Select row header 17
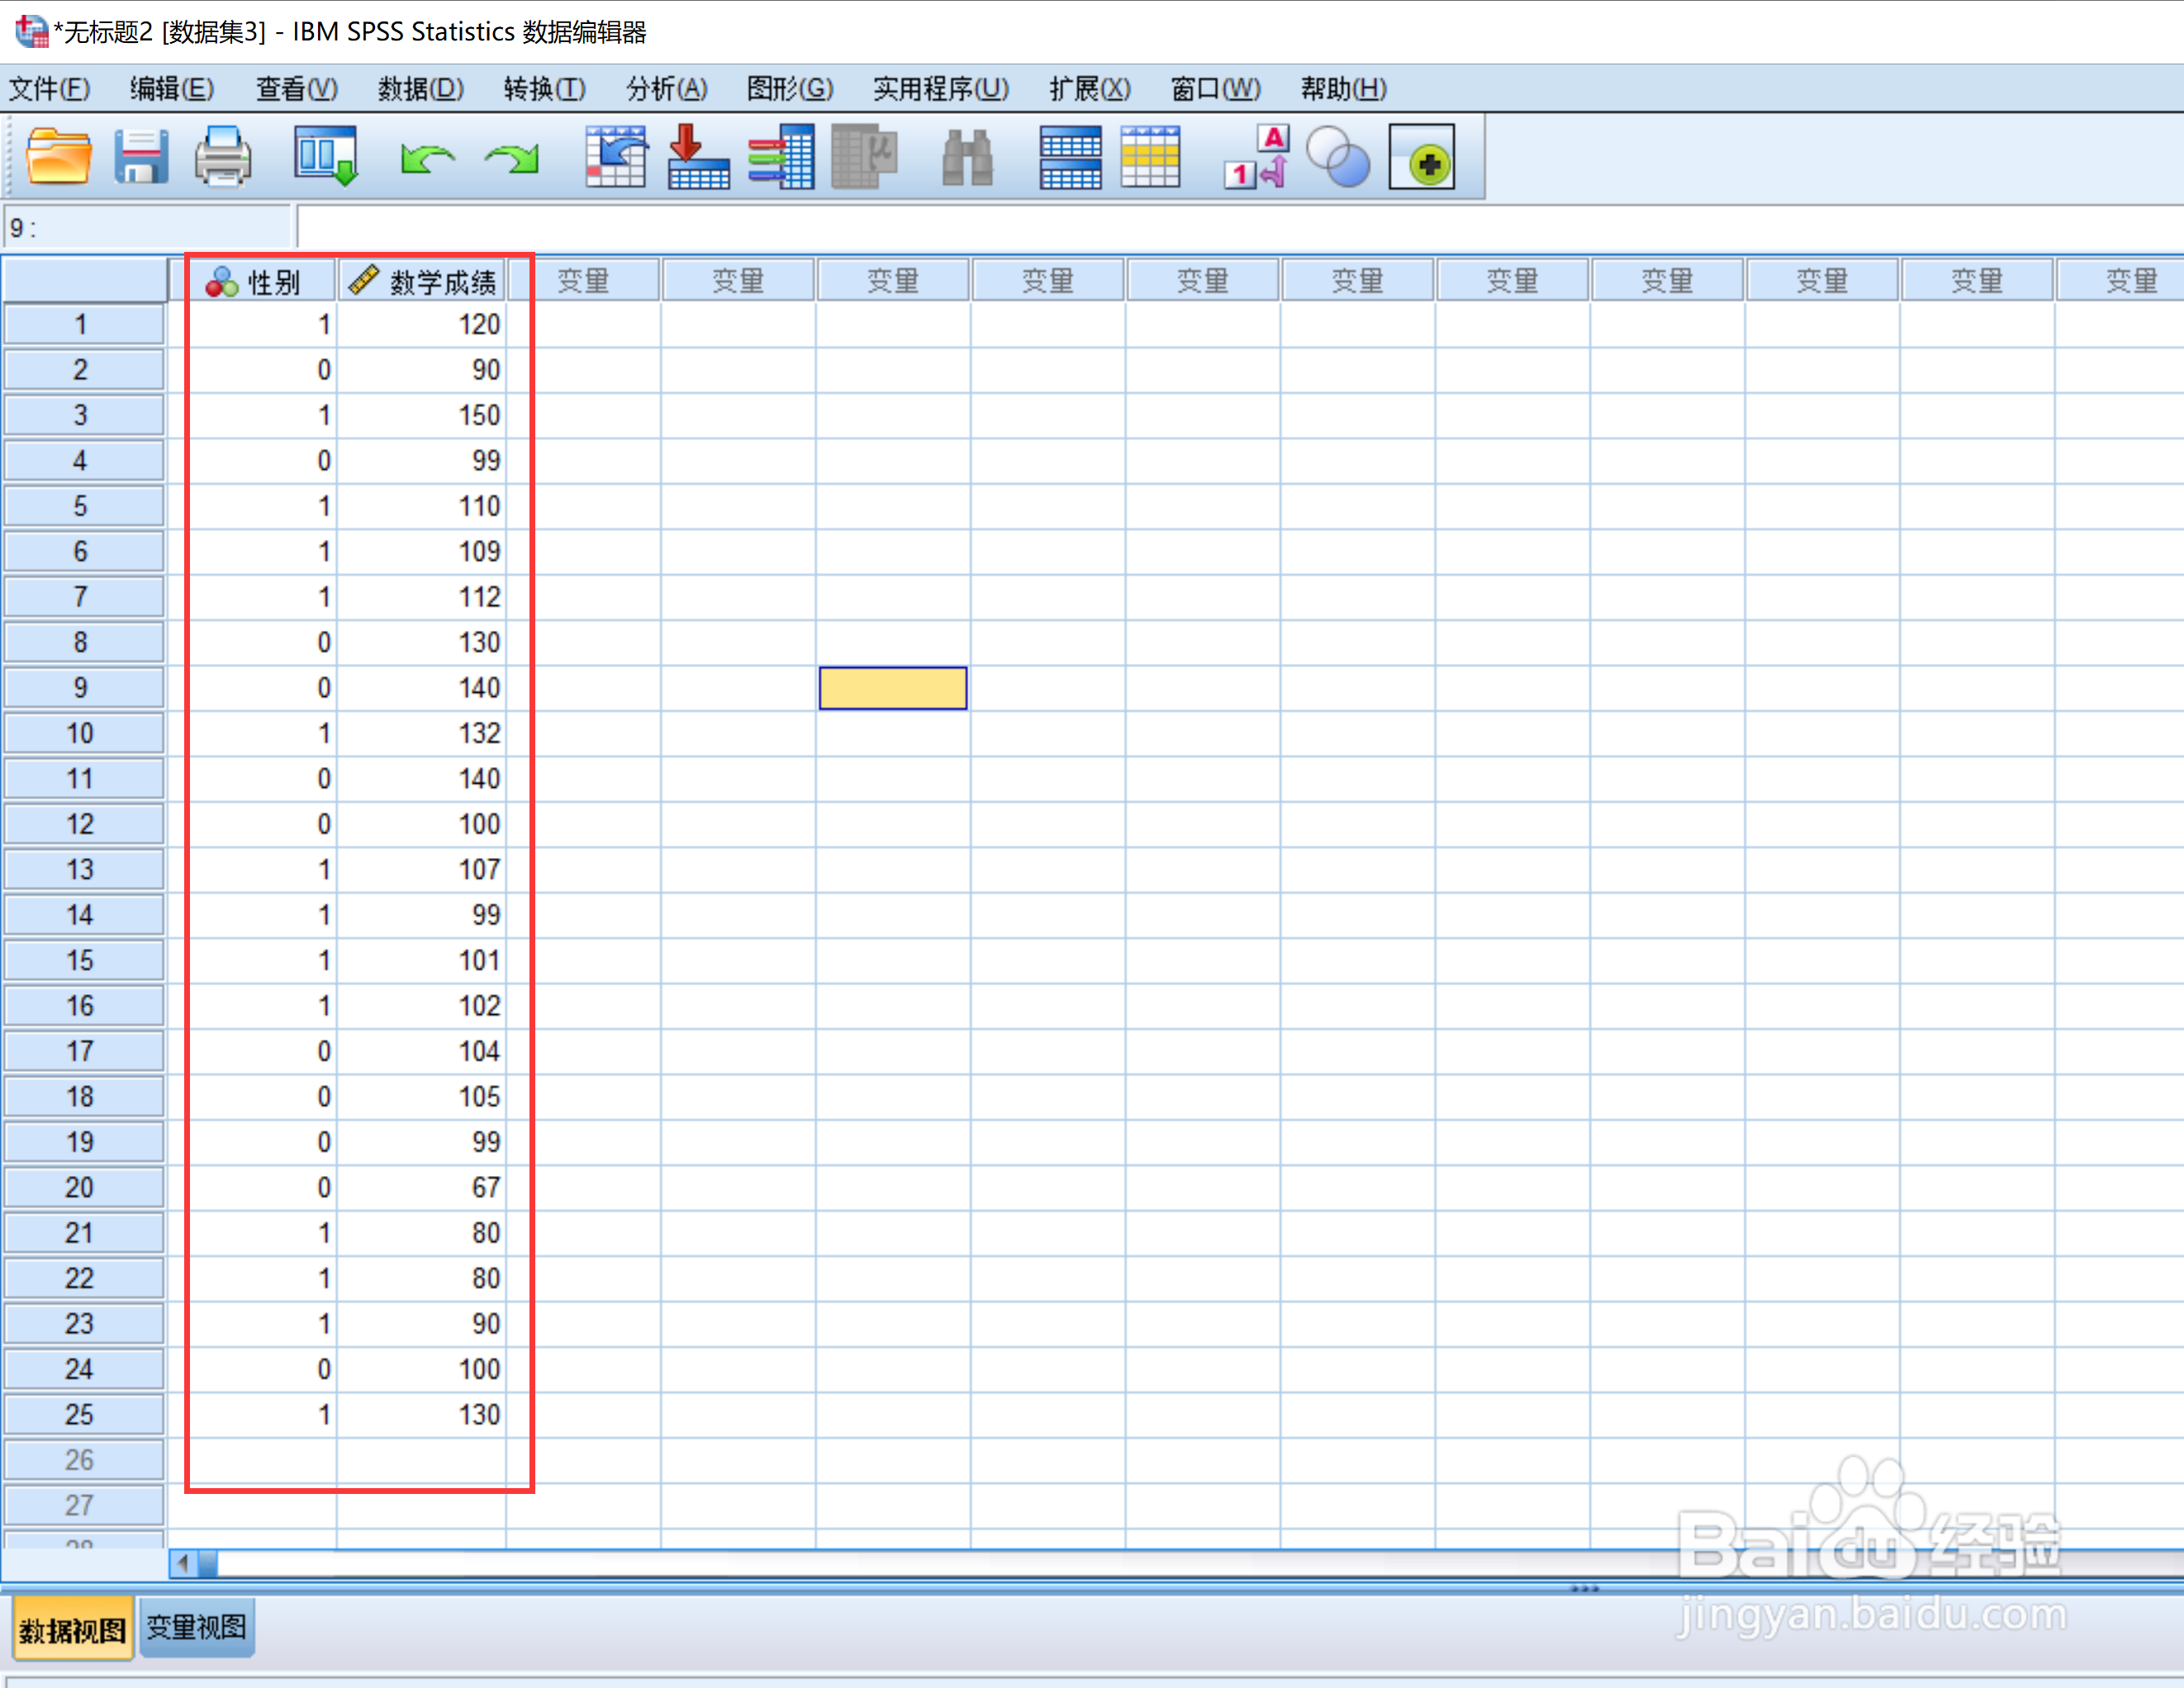Viewport: 2184px width, 1688px height. [x=83, y=1051]
